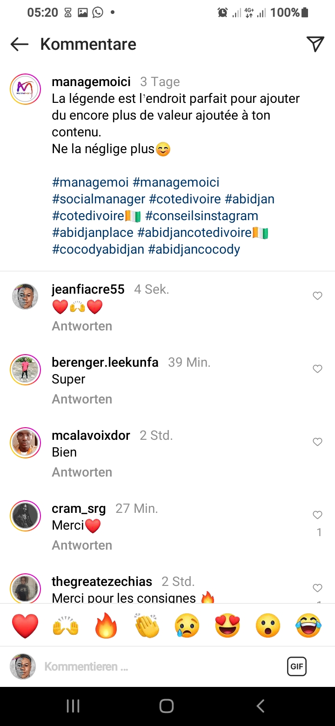Viewport: 335px width, 726px height.
Task: Insert the red heart quick emoji
Action: [x=25, y=625]
